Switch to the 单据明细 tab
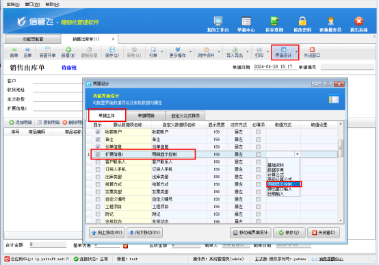The width and height of the screenshot is (379, 265). [146, 116]
